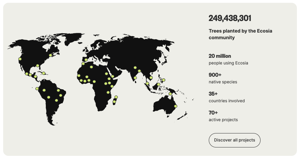The height and width of the screenshot is (159, 299).
Task: Select the Philippines map marker
Action: tap(164, 80)
